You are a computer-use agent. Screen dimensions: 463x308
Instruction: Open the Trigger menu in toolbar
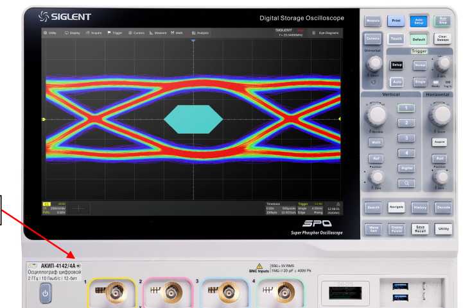pyautogui.click(x=115, y=33)
